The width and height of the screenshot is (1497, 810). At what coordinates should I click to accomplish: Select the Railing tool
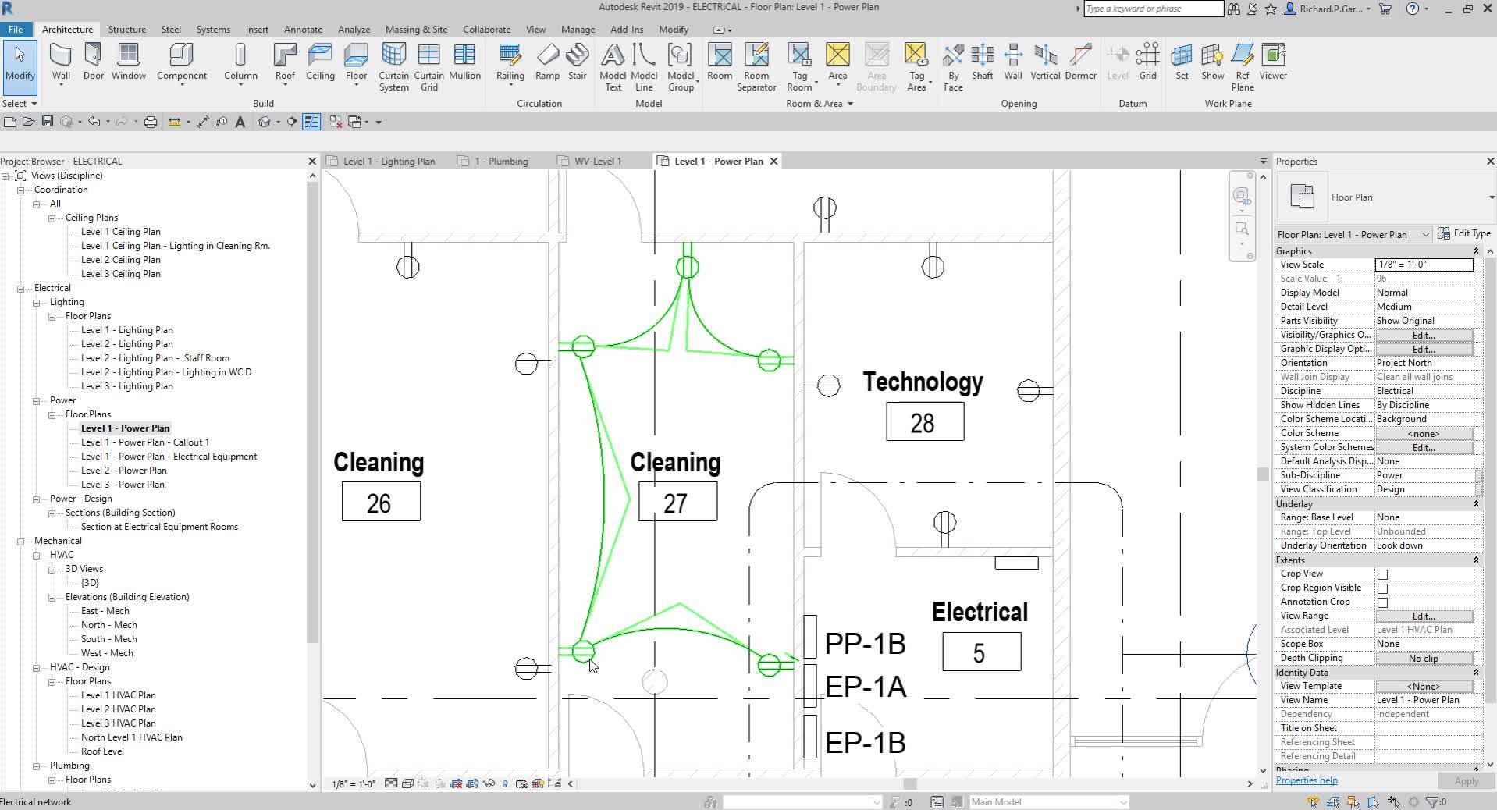point(510,62)
